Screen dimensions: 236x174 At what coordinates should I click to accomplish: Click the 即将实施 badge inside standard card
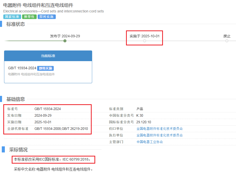click(x=46, y=68)
